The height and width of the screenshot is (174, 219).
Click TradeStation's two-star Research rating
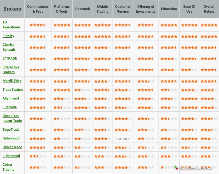(82, 90)
